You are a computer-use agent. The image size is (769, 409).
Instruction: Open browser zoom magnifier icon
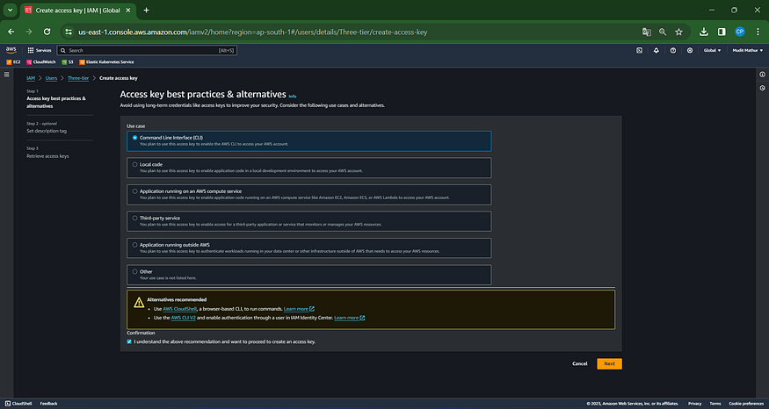pos(663,32)
